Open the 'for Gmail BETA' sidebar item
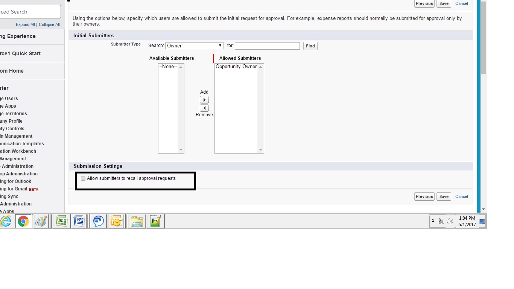 19,189
